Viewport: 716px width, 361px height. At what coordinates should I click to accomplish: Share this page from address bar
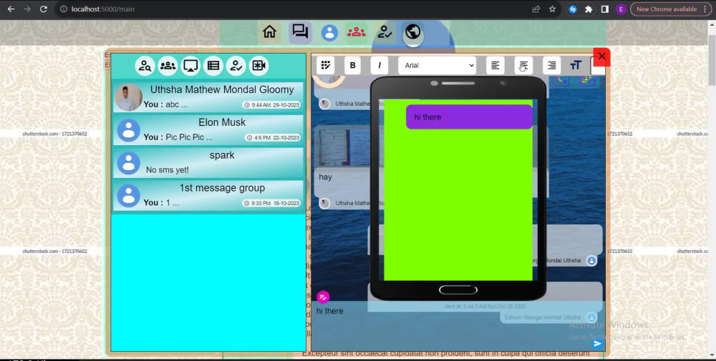coord(536,9)
